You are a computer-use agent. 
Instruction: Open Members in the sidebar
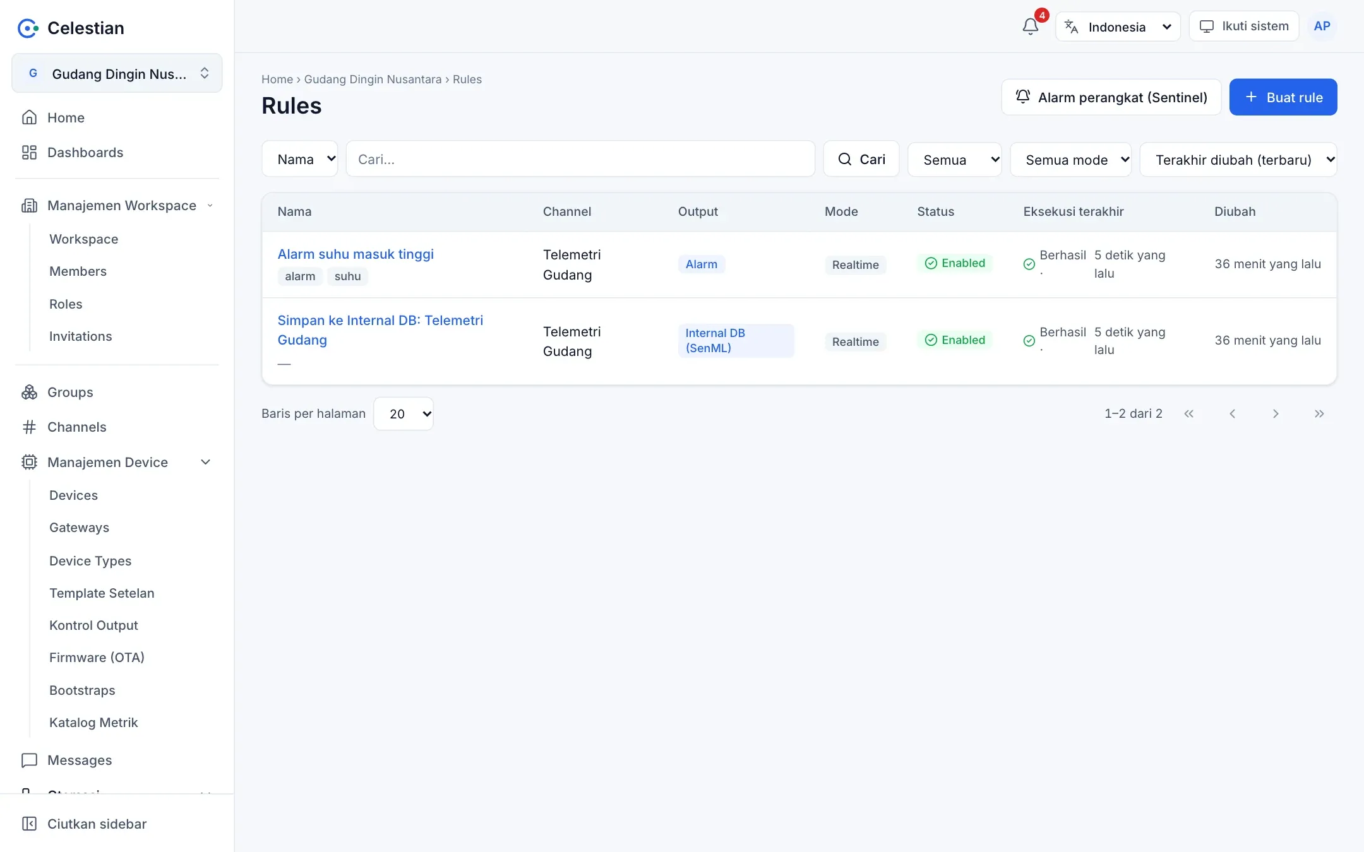tap(78, 271)
